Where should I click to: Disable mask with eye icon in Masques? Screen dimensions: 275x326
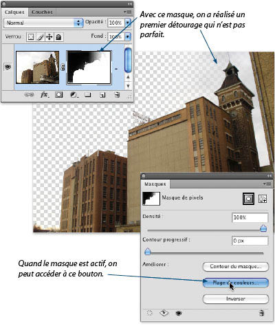pos(179,313)
